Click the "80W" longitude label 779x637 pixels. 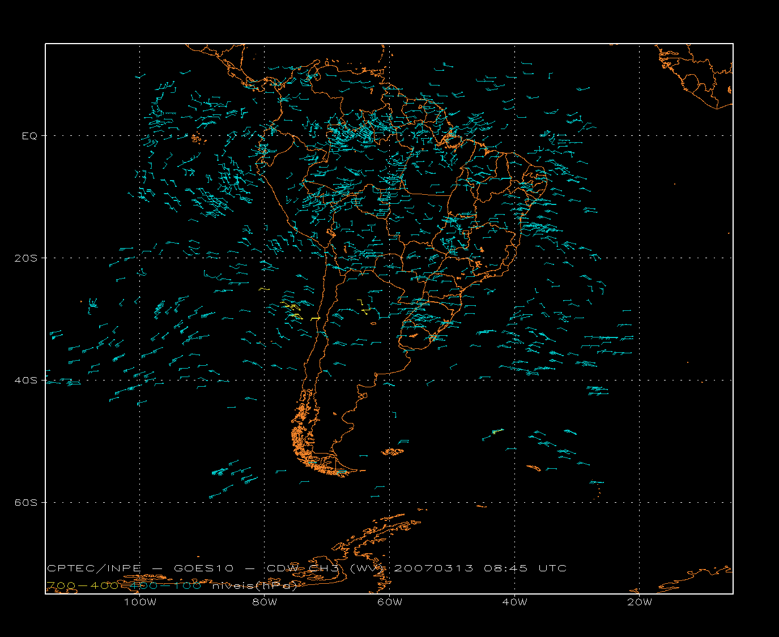pos(265,602)
